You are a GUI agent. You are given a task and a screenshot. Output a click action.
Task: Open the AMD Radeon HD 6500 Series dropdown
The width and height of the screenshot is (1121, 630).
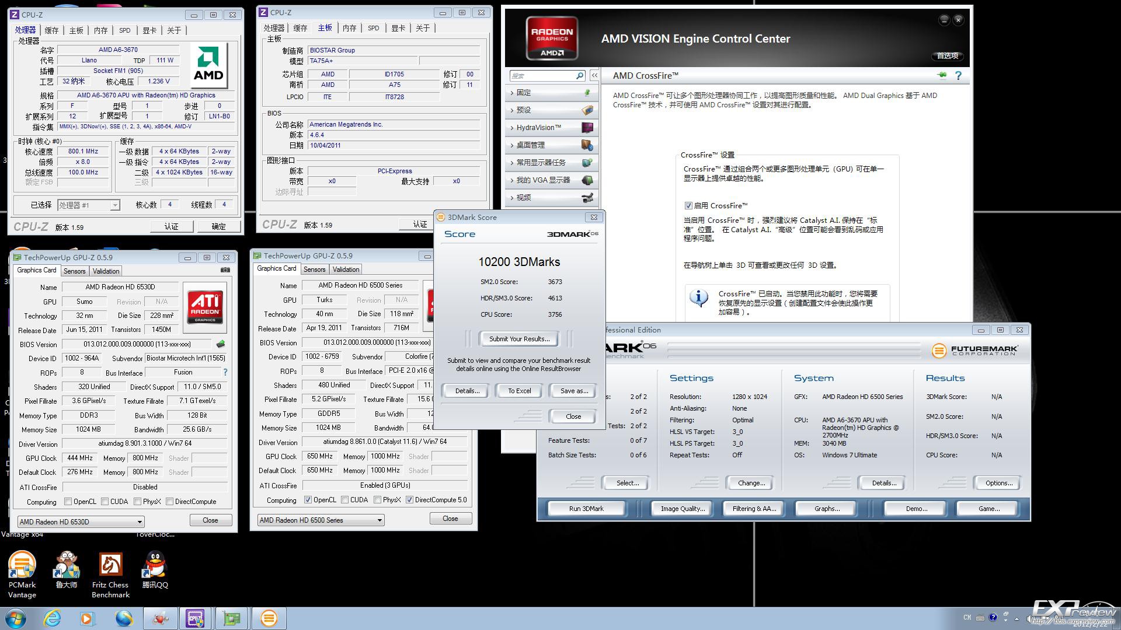(x=321, y=520)
